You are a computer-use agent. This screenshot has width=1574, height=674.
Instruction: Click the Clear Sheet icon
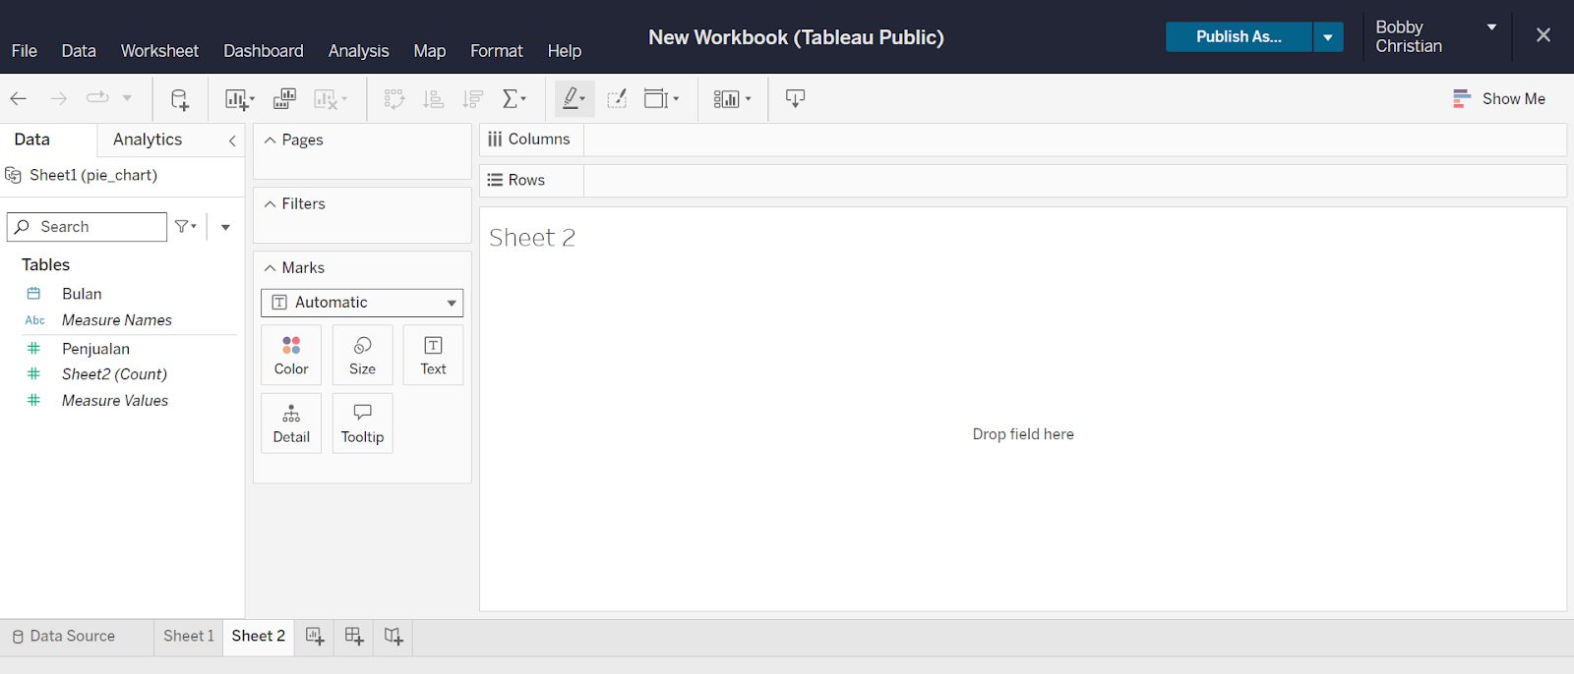[x=326, y=99]
